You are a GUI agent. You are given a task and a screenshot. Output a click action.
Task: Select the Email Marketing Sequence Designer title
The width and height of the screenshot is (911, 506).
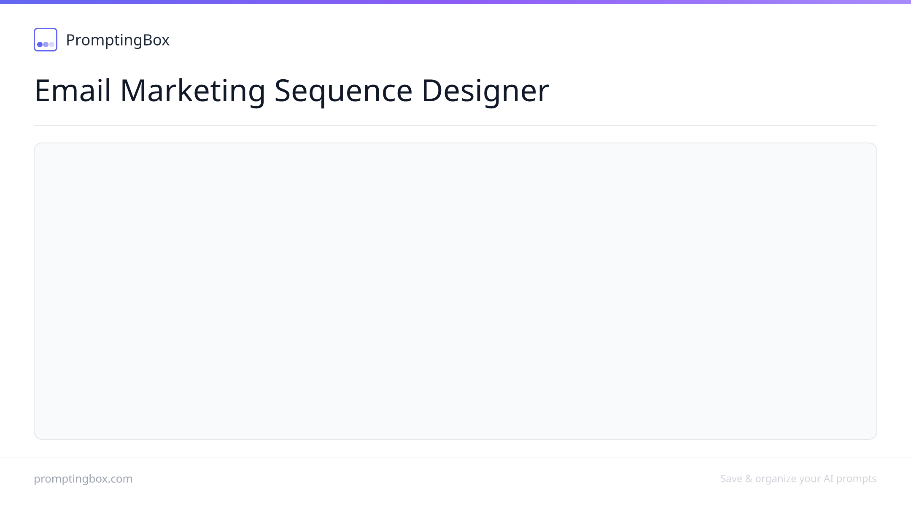(x=291, y=91)
